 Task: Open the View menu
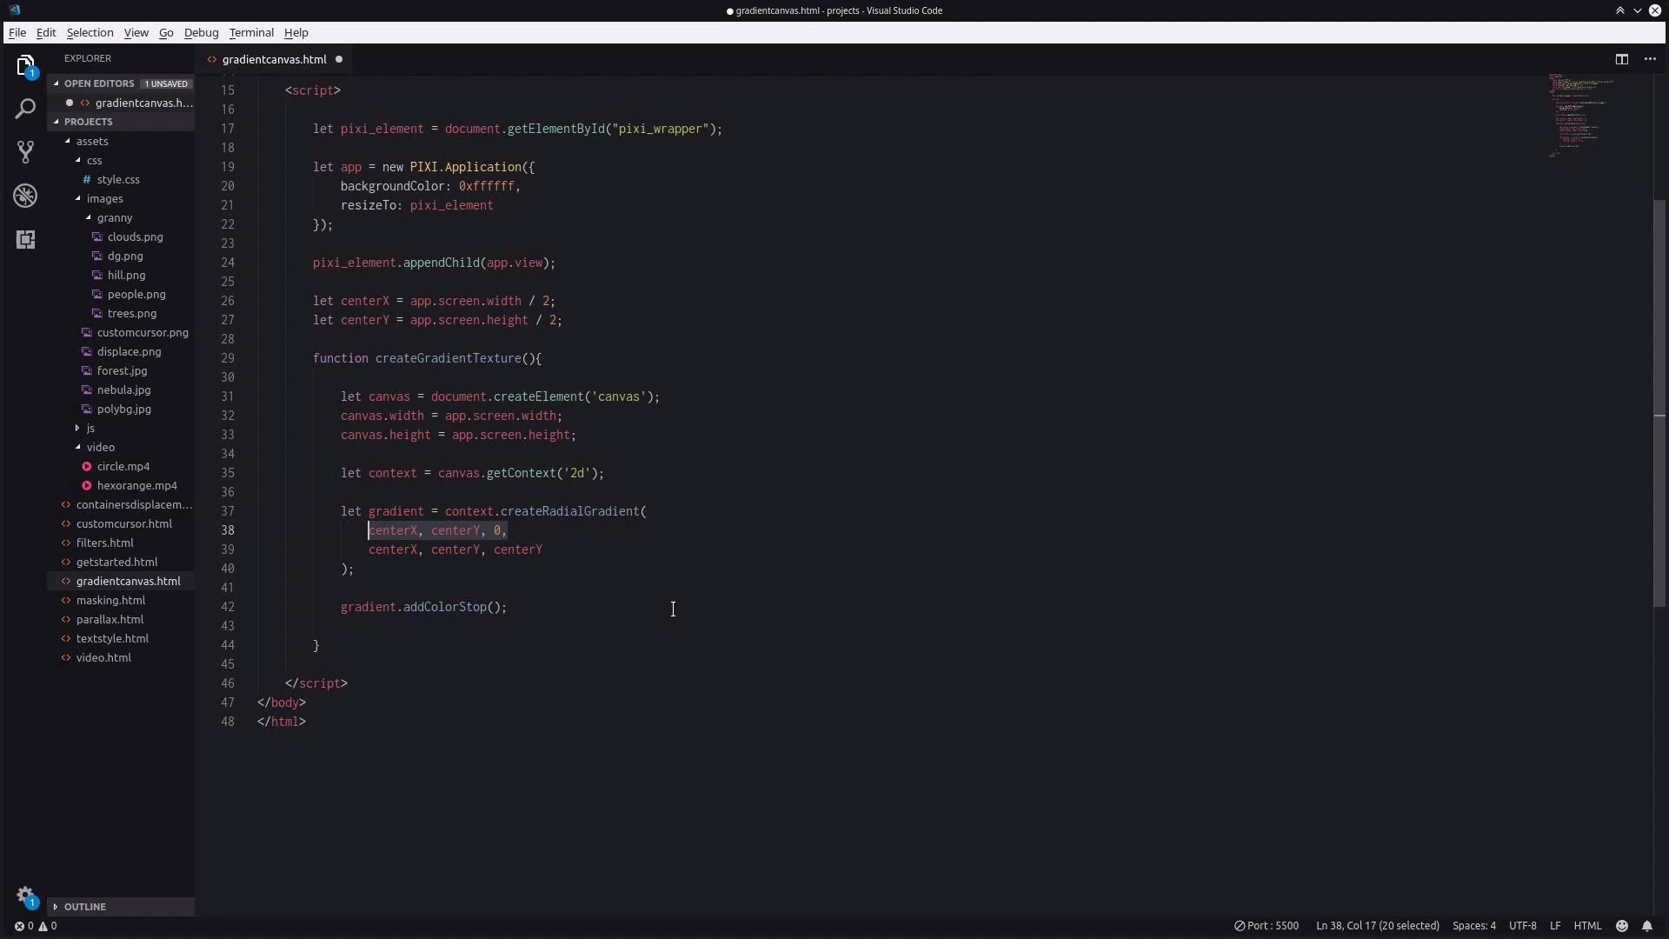click(136, 32)
